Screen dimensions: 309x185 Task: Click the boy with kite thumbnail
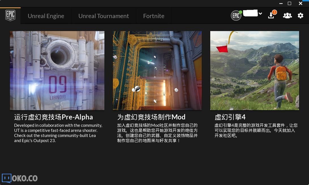(255, 71)
